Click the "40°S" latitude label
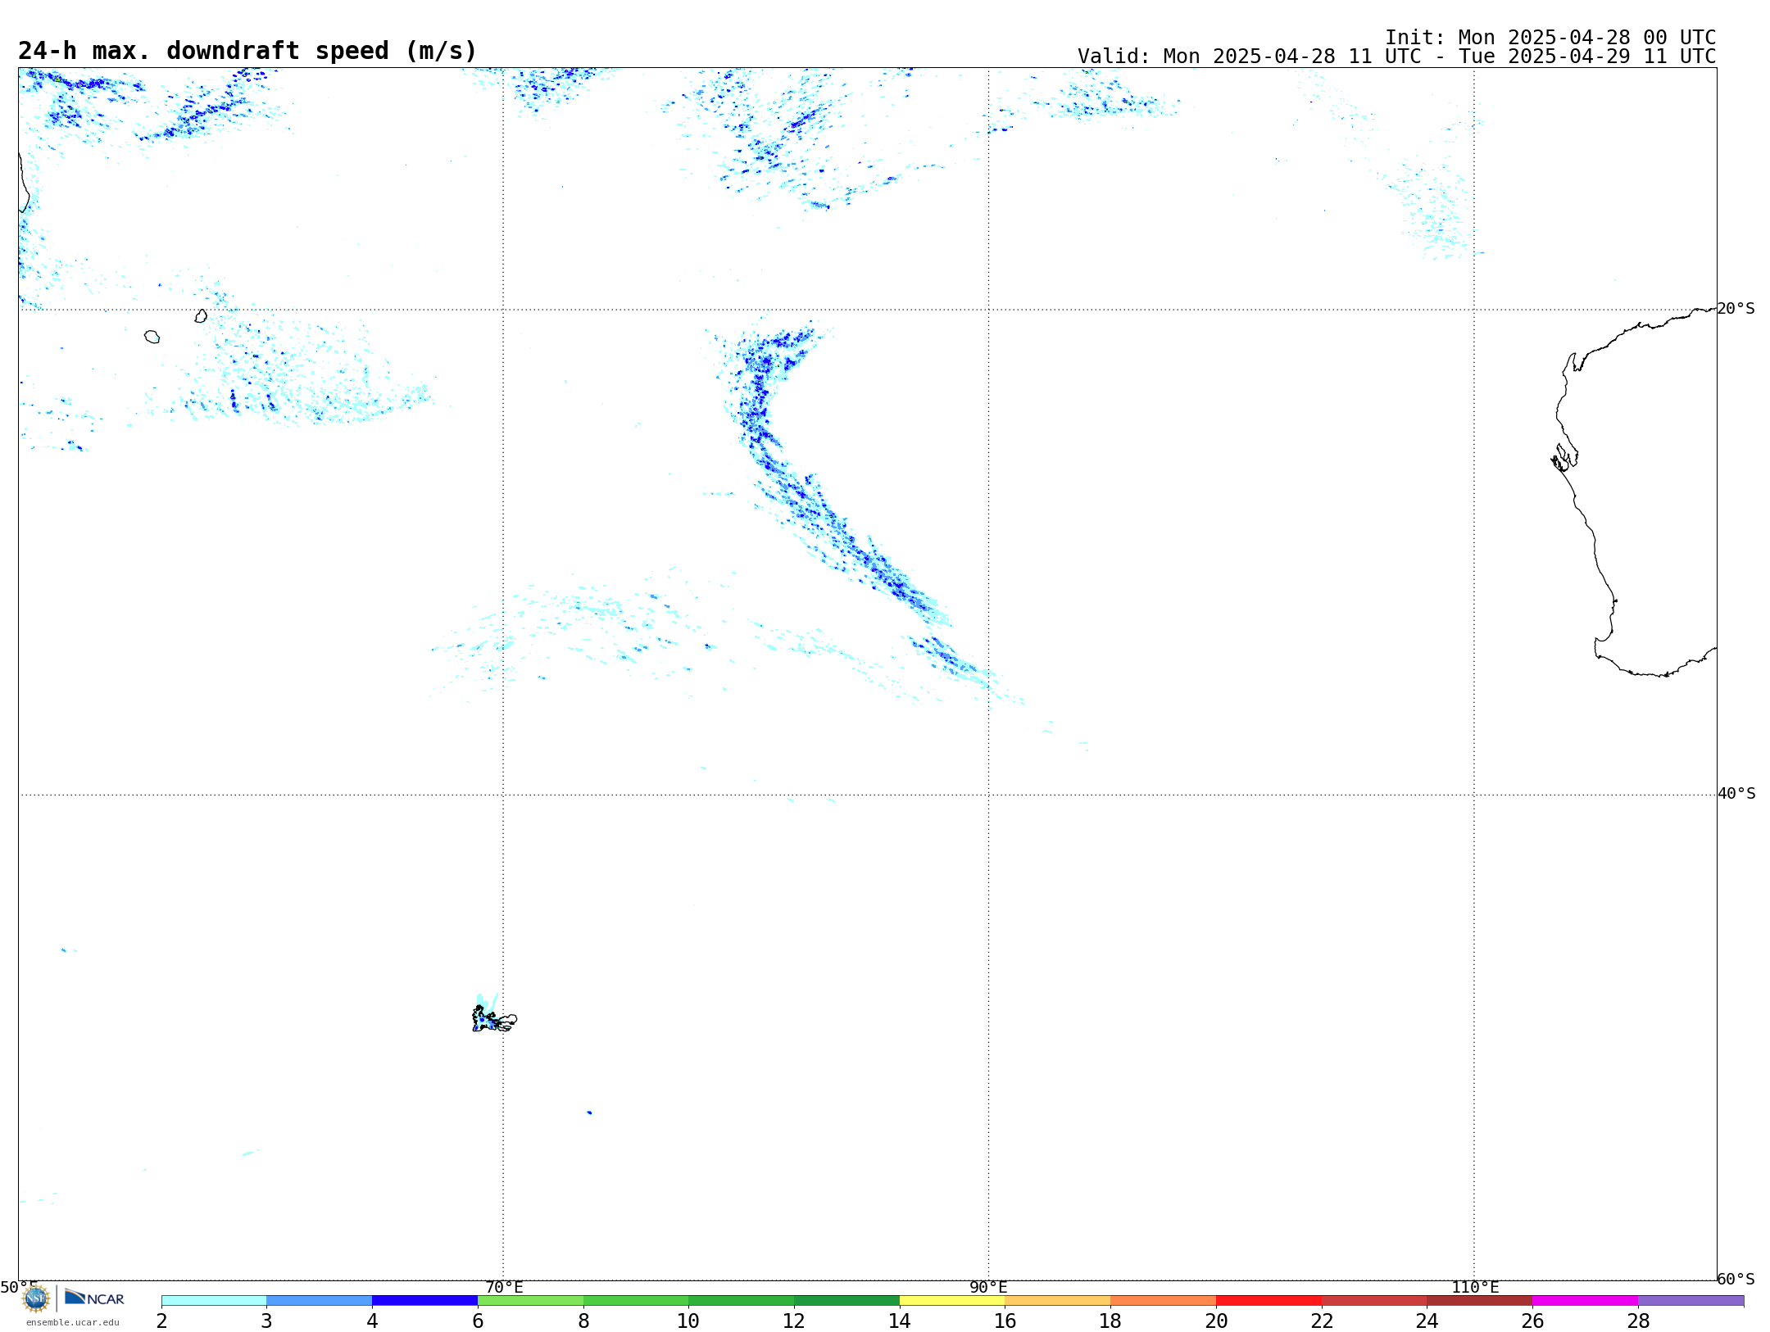 coord(1736,794)
